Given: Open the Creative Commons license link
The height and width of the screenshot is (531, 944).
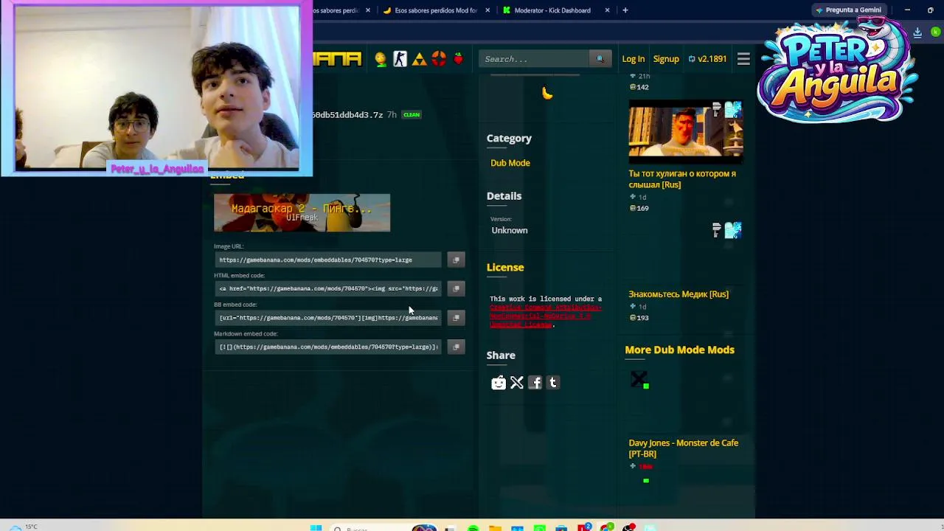Looking at the screenshot, I should point(545,316).
